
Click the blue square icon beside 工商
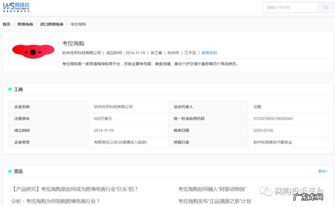[10, 89]
